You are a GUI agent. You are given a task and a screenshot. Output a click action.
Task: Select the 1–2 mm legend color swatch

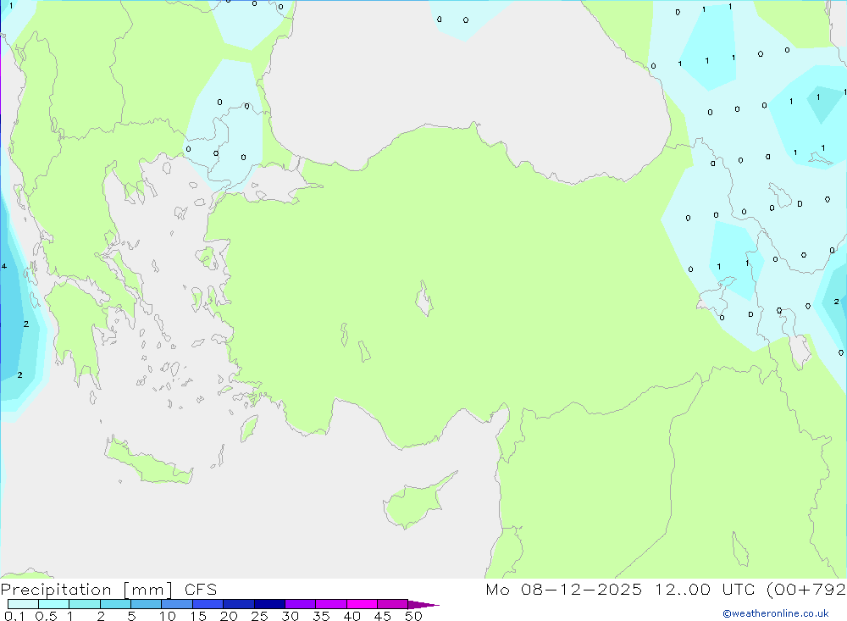click(x=84, y=604)
